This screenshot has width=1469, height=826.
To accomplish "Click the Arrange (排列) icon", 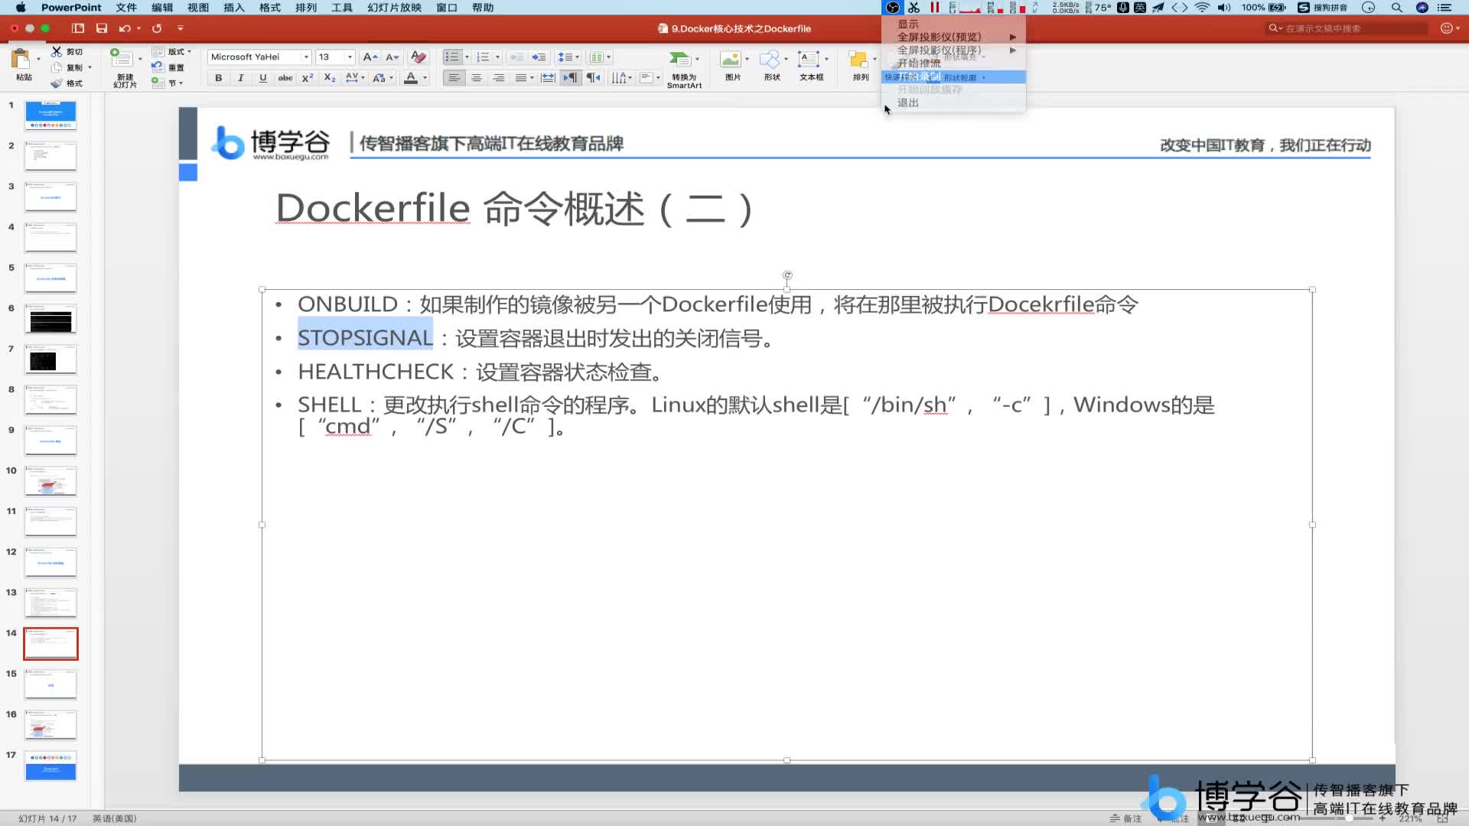I will click(x=858, y=59).
